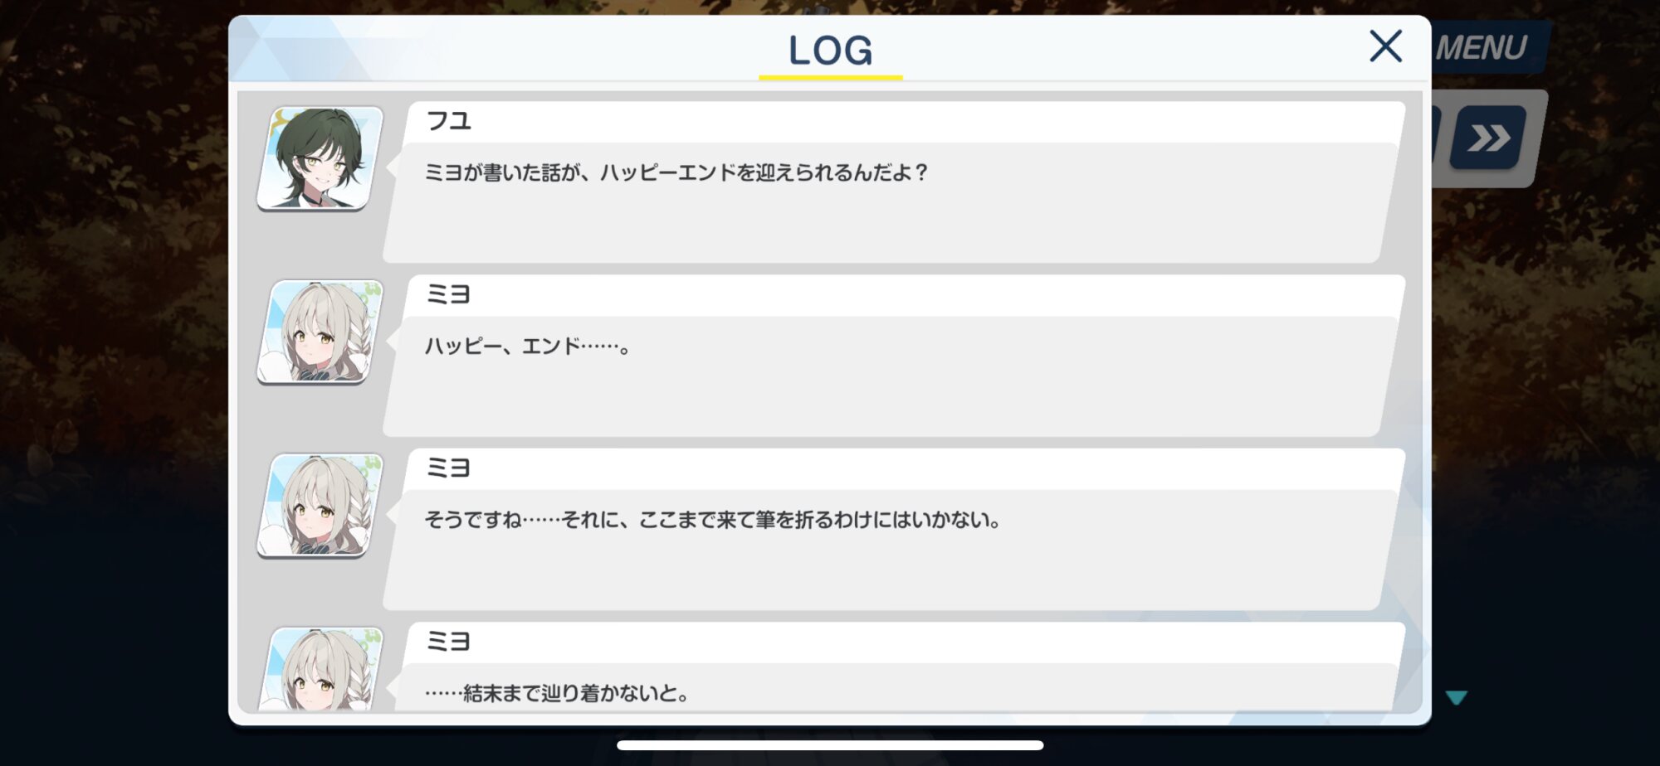Click ミヨ name above 結末まで message

point(448,642)
